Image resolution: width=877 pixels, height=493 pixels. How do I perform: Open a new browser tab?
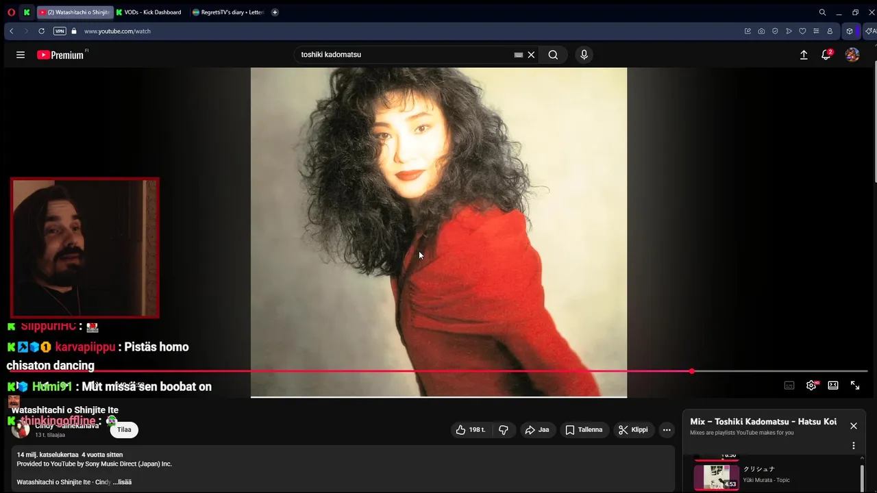[x=275, y=12]
